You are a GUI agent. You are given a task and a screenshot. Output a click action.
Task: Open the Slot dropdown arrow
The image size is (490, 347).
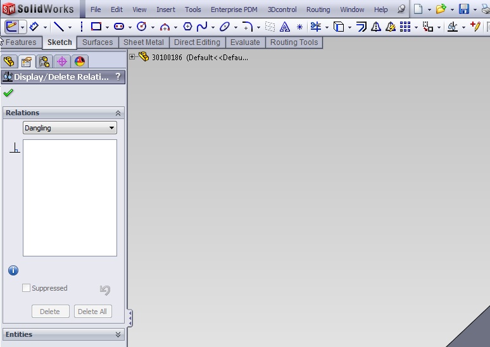[x=130, y=27]
